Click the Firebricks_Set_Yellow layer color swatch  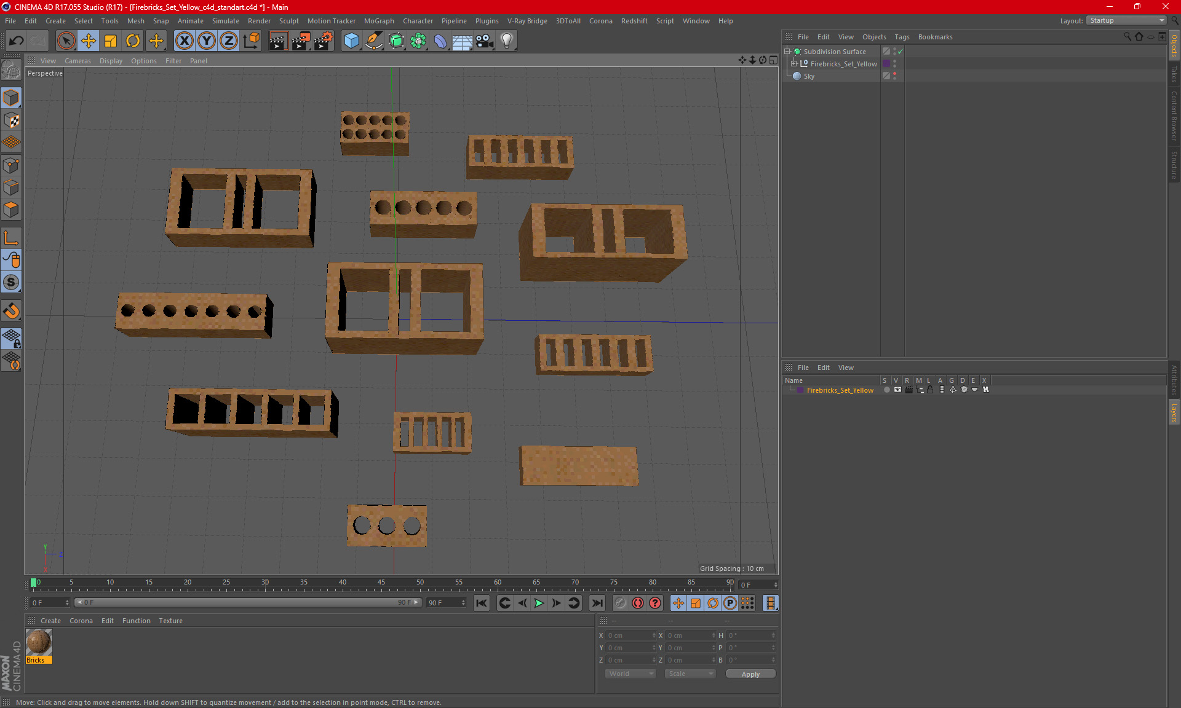(x=800, y=390)
